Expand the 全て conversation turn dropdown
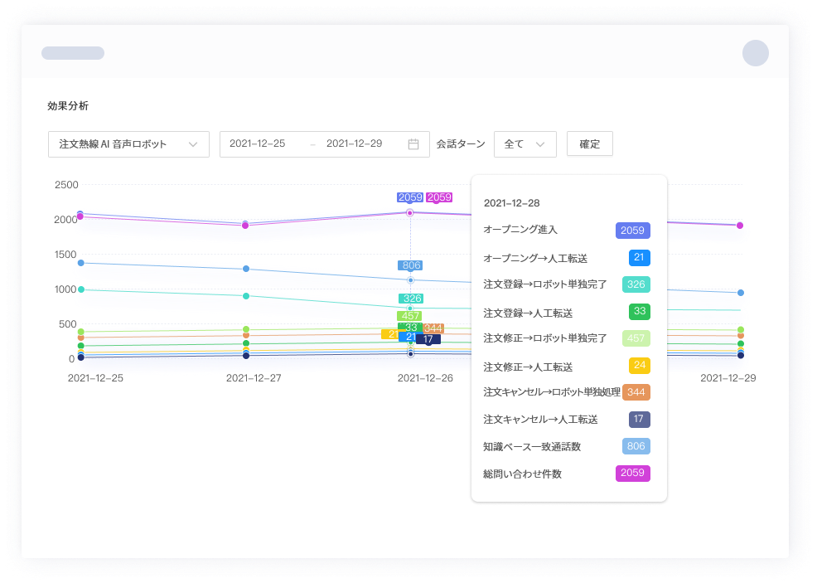Screen dimensions: 817x583 (x=525, y=144)
